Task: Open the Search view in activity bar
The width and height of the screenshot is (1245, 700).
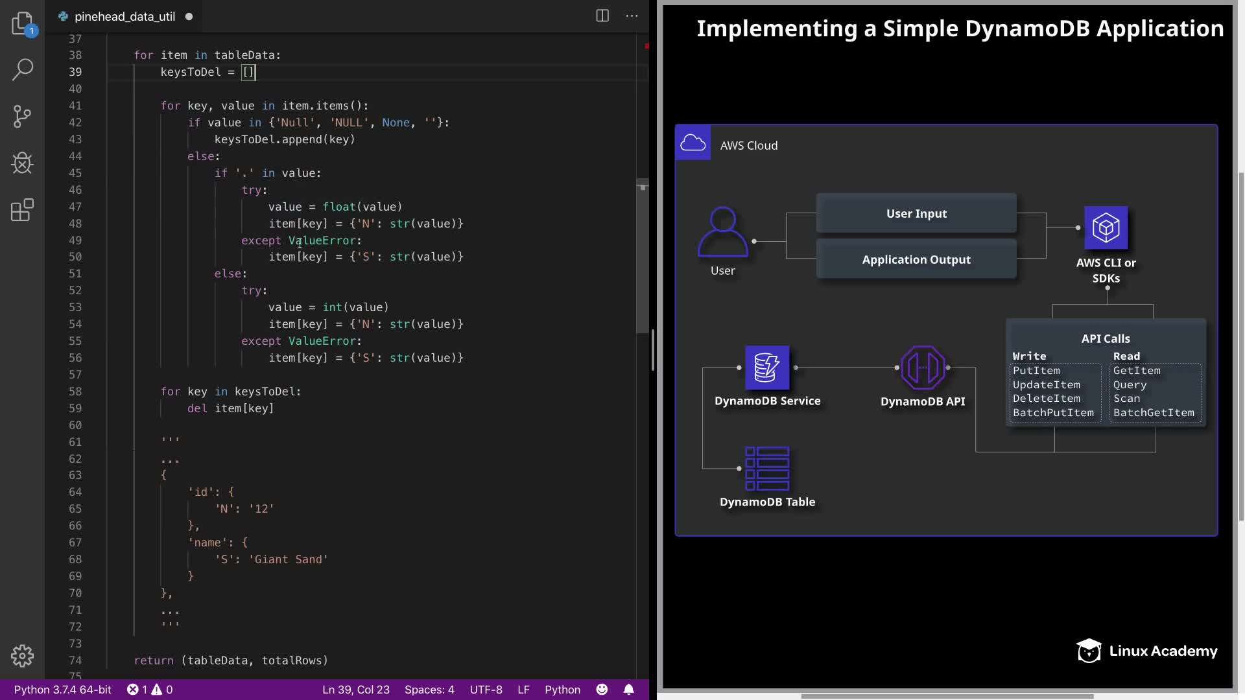Action: 22,69
